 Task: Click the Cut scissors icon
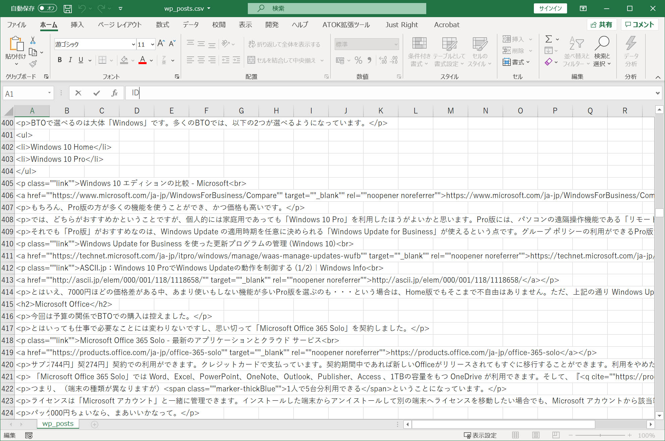point(33,40)
